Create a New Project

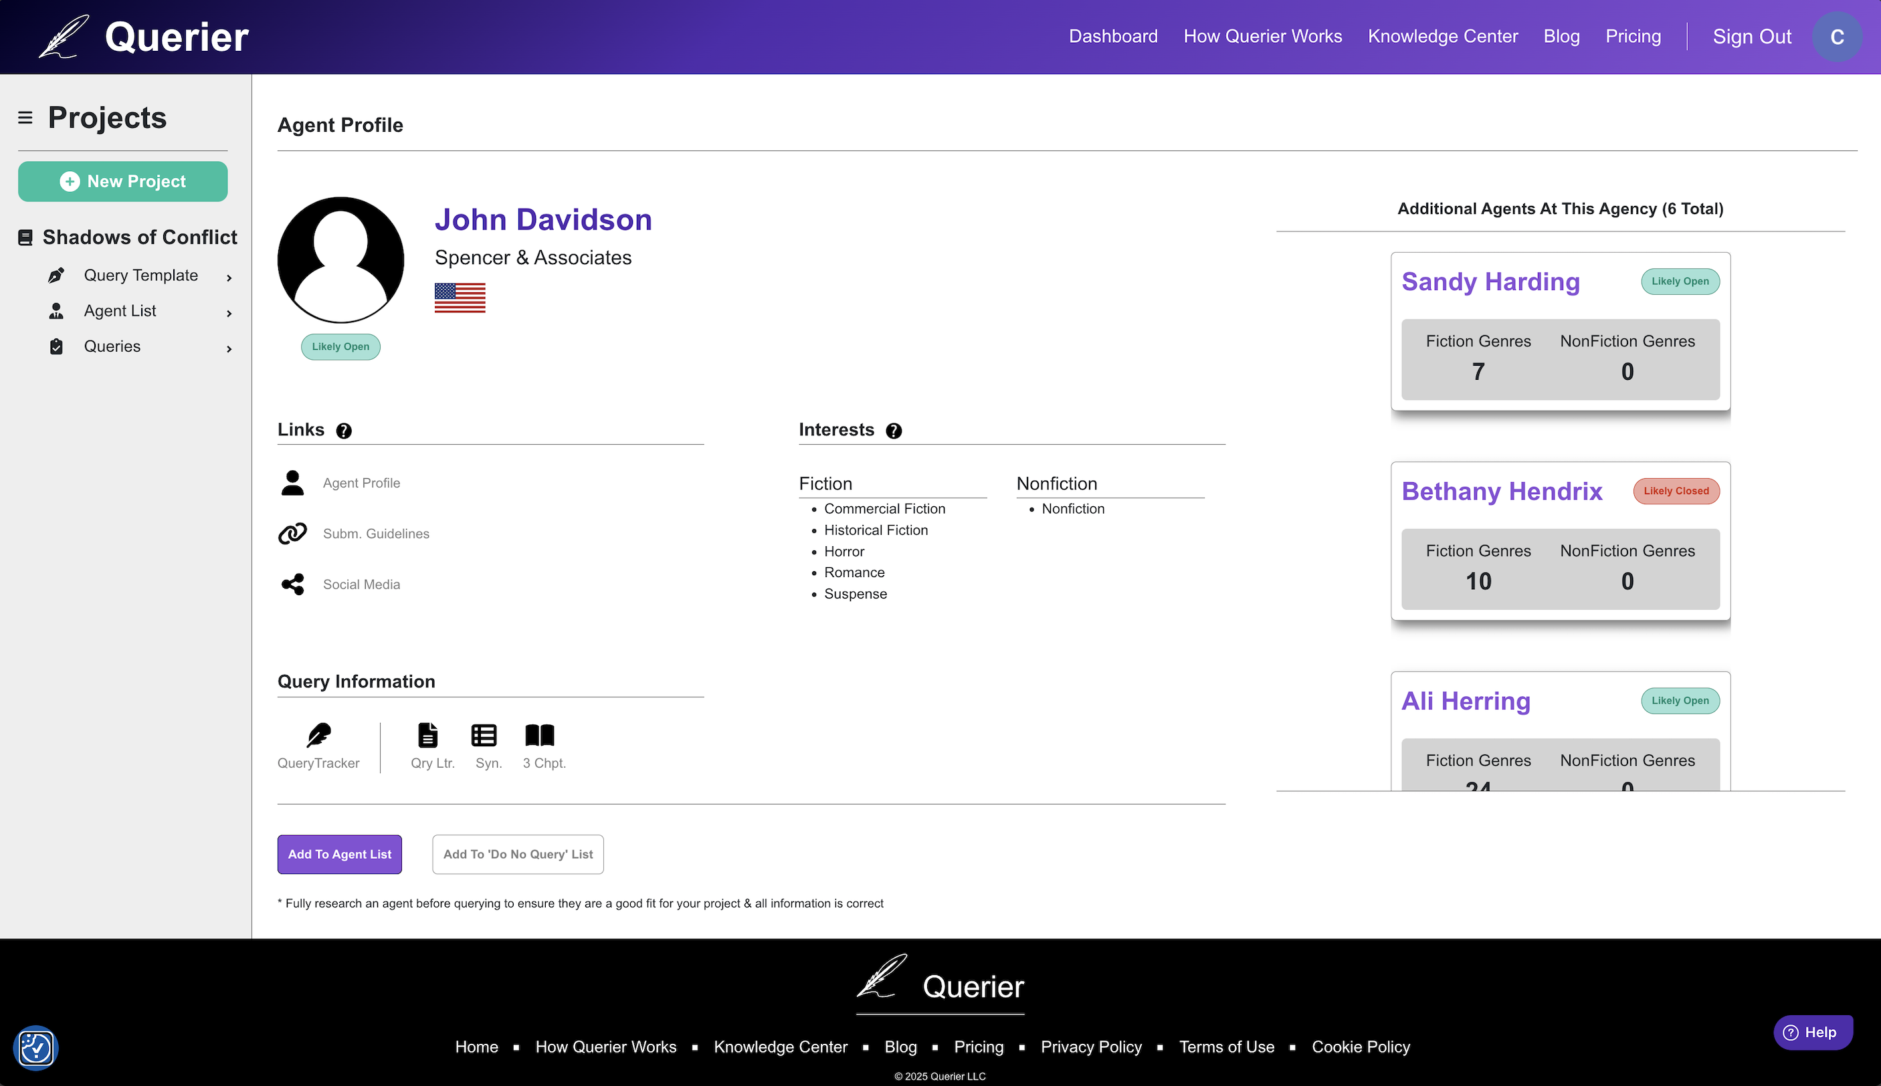[x=123, y=181]
